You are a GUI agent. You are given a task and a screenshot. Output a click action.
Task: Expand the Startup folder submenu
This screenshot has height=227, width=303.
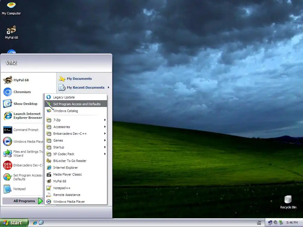tap(76, 147)
